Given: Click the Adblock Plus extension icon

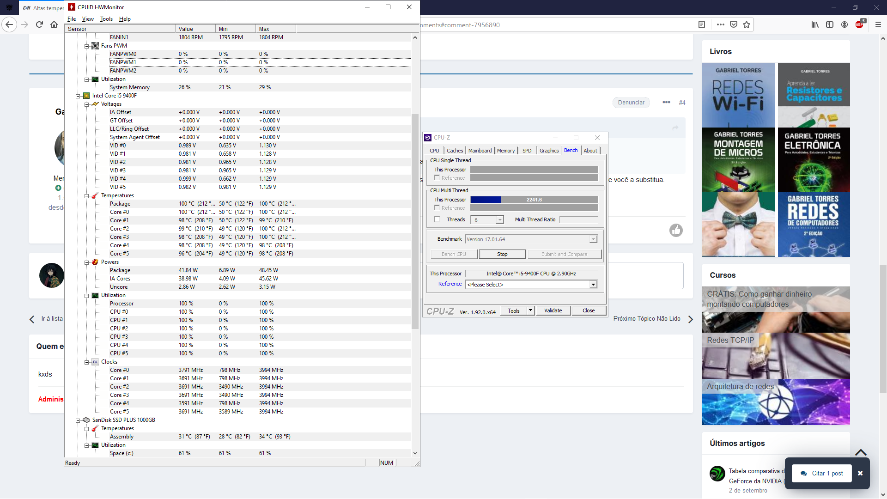Looking at the screenshot, I should point(859,24).
